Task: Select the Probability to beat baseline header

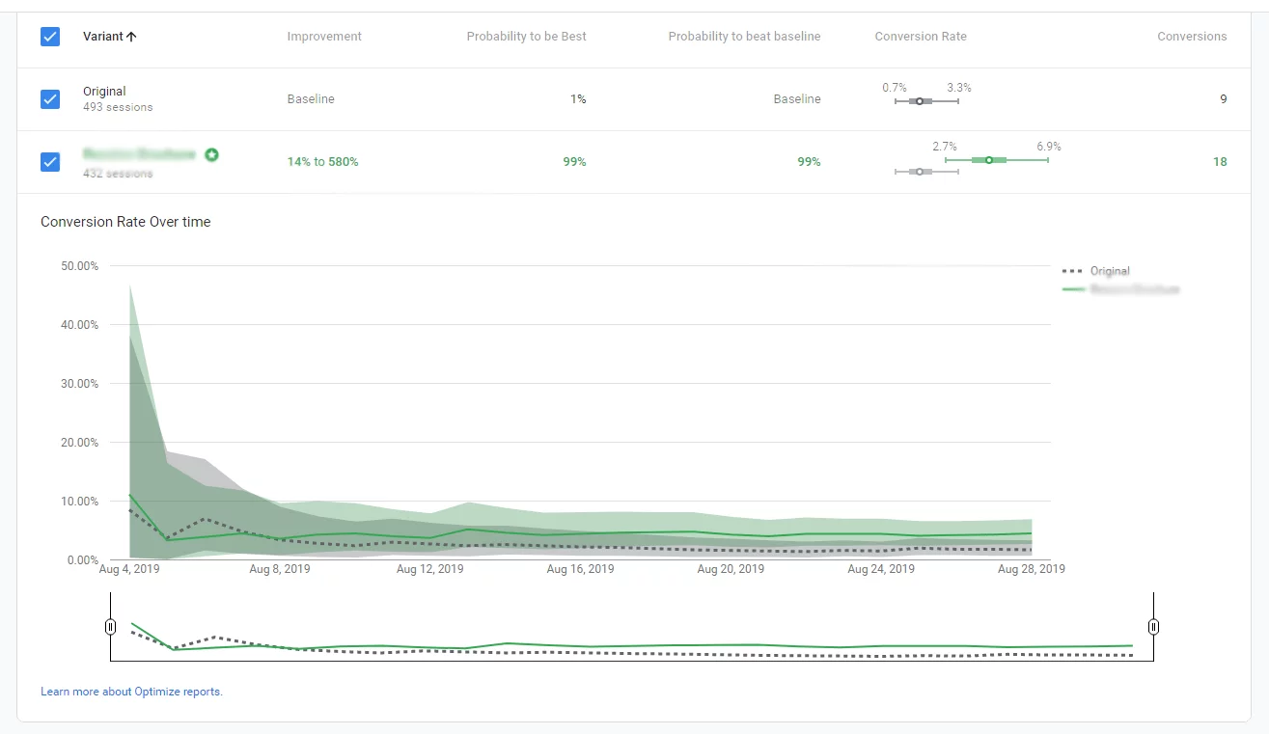Action: tap(744, 37)
